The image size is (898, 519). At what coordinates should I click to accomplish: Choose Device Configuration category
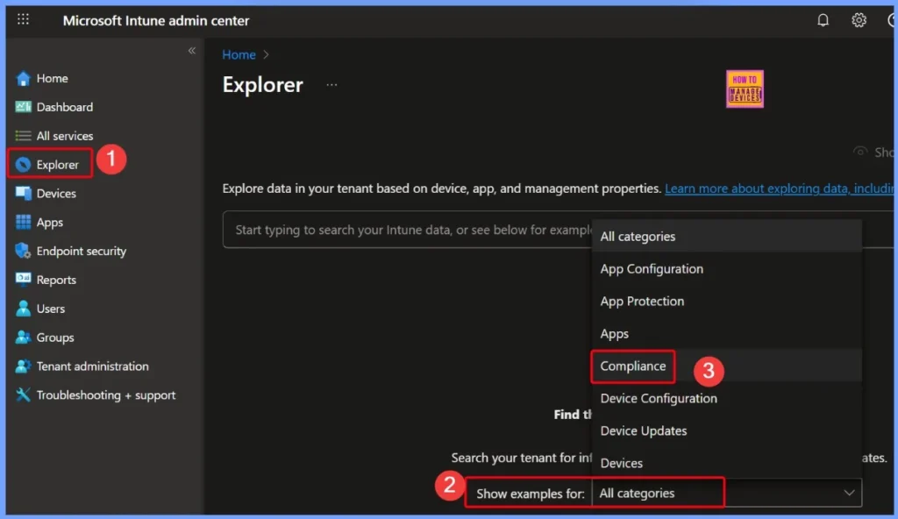point(726,398)
